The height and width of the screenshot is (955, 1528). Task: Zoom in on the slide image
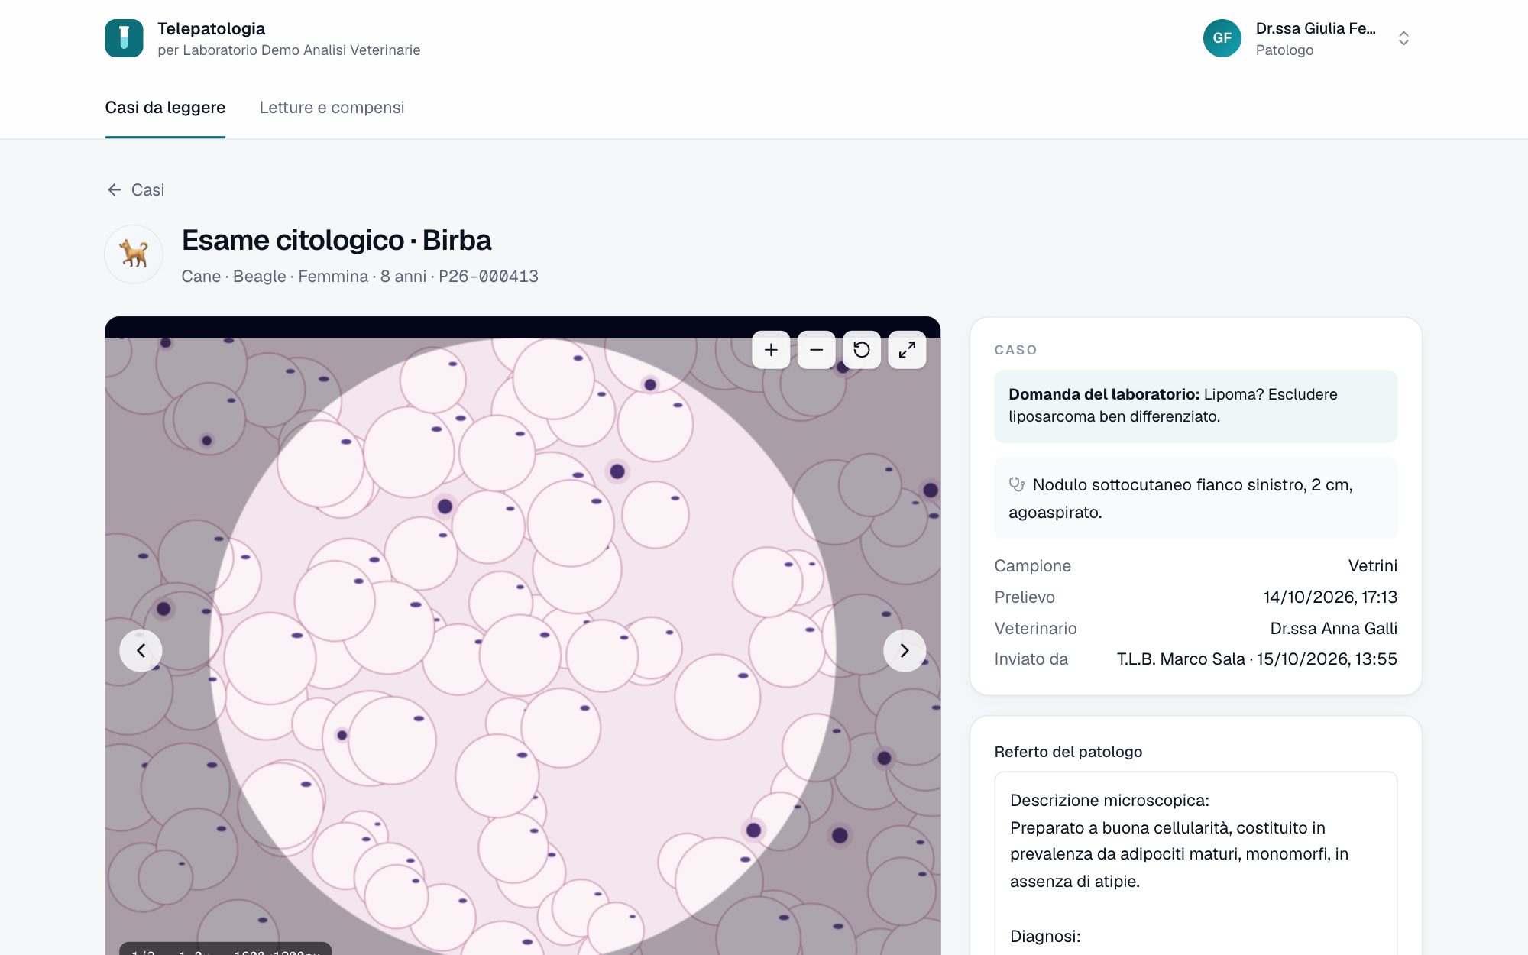[771, 350]
